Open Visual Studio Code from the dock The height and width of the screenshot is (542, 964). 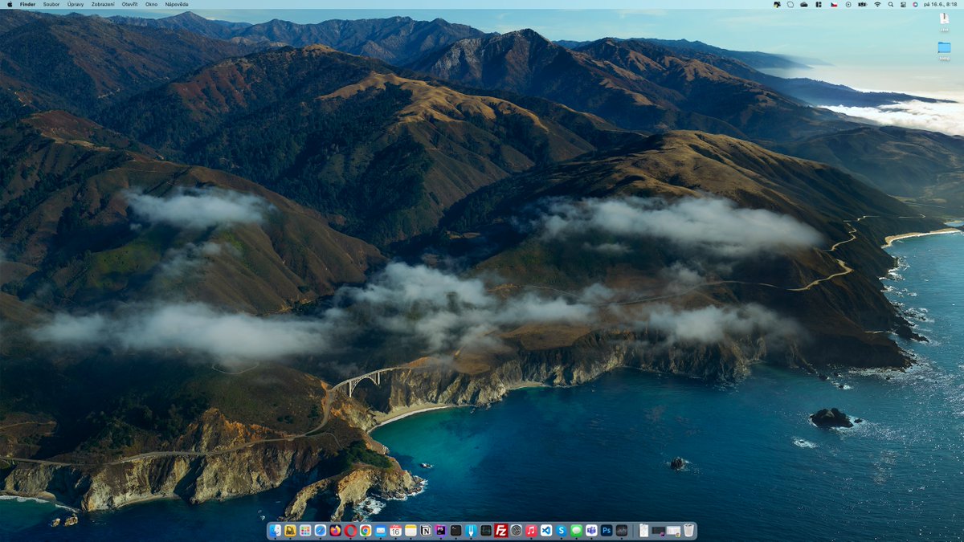click(546, 531)
